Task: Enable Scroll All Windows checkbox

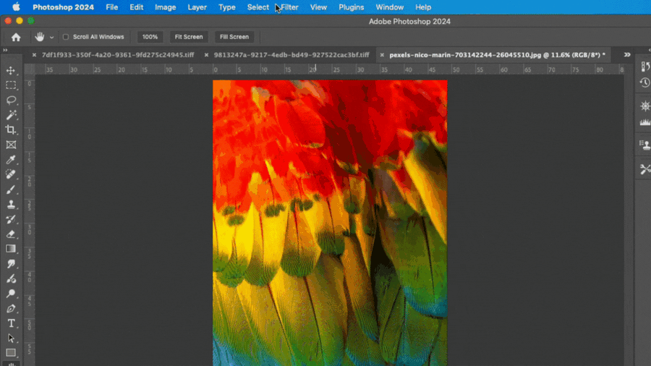Action: click(66, 37)
